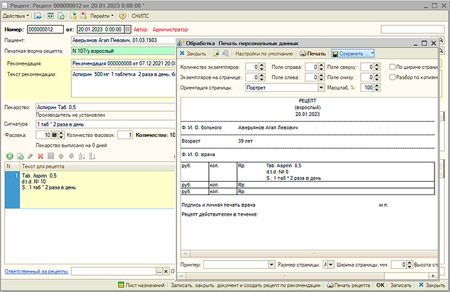Open the Действия menu
Image resolution: width=450 pixels, height=292 pixels.
pyautogui.click(x=15, y=15)
